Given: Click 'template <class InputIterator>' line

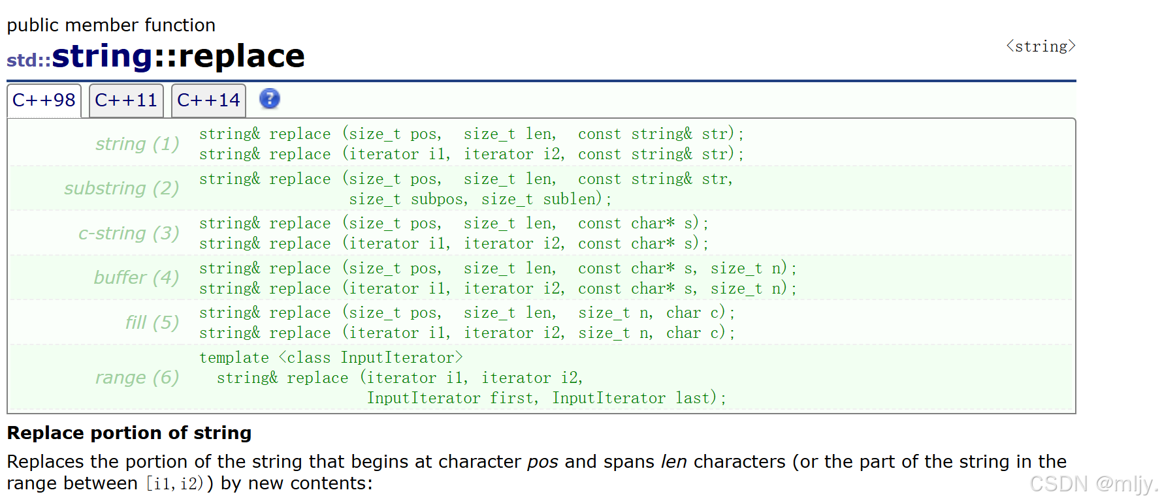Looking at the screenshot, I should pos(331,358).
